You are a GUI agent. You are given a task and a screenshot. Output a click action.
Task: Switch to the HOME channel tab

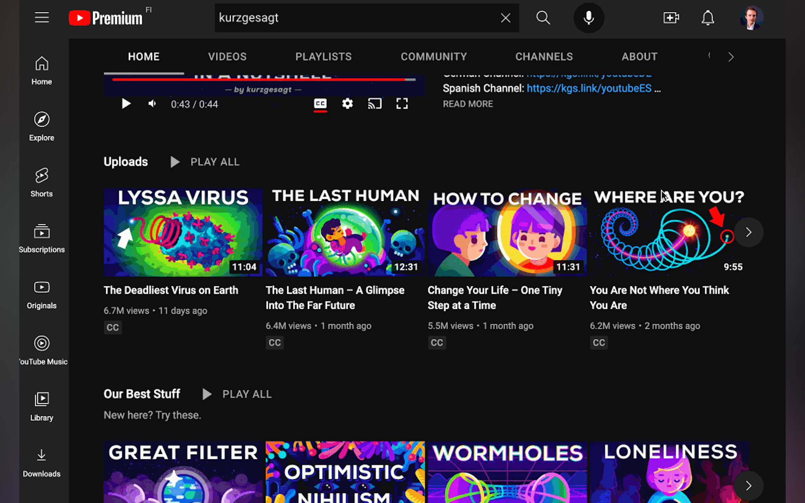click(144, 57)
